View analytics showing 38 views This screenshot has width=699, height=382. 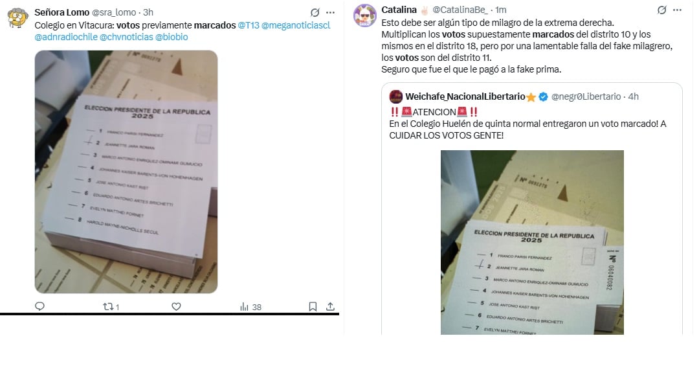click(x=250, y=307)
